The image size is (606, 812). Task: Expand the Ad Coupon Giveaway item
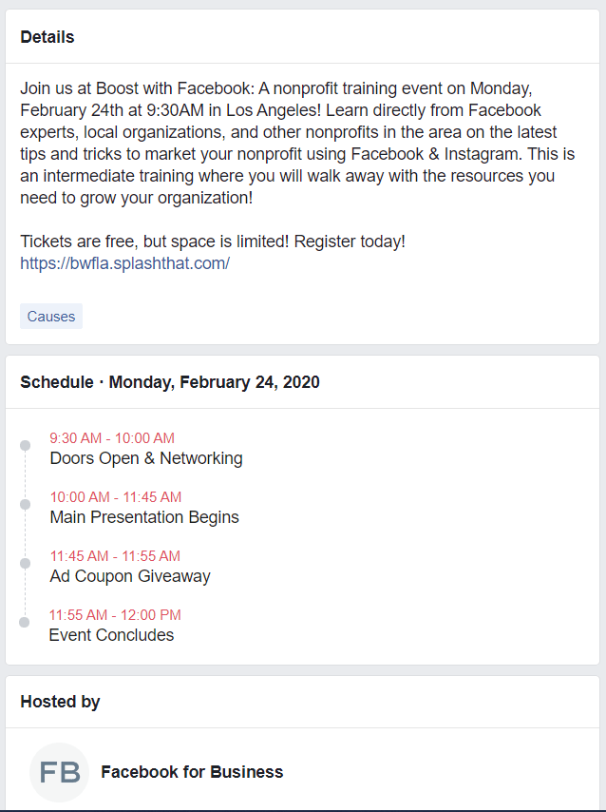coord(130,576)
